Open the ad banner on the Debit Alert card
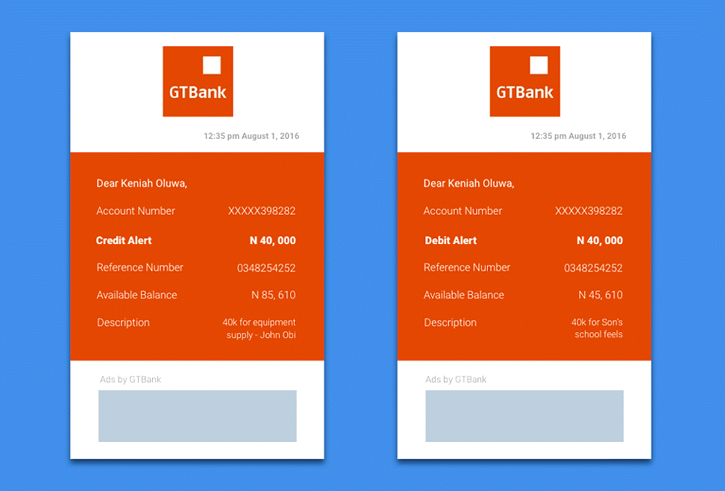This screenshot has width=725, height=491. point(524,416)
